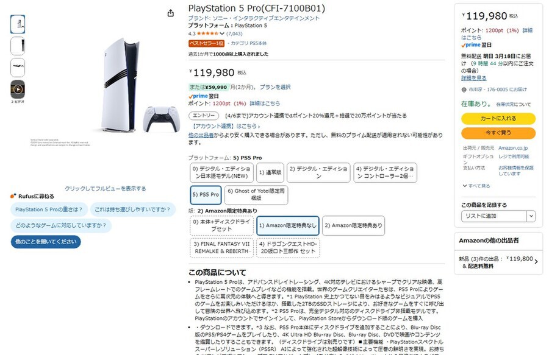The width and height of the screenshot is (549, 355).
Task: Add item with カートに入れる button
Action: coord(498,119)
